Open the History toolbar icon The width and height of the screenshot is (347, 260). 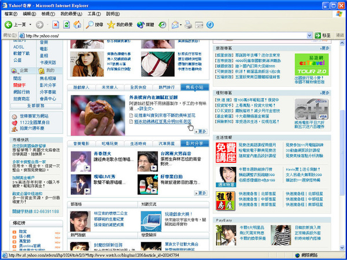(163, 25)
